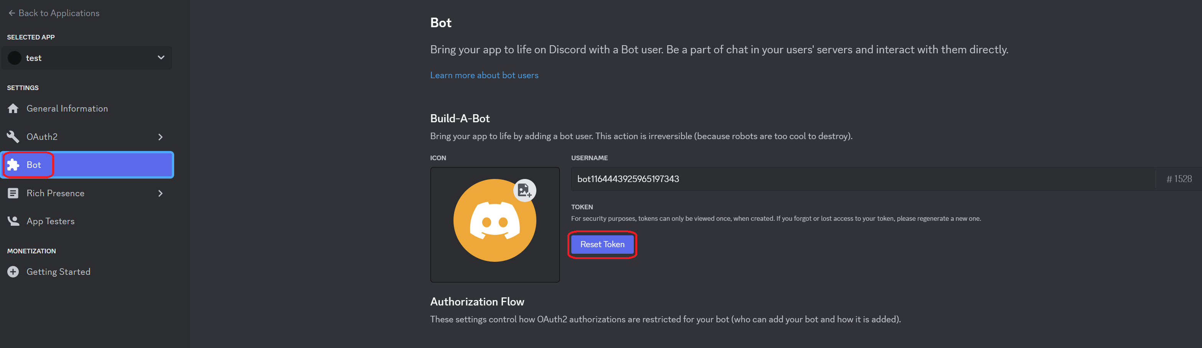Click the SETTINGS section label
The height and width of the screenshot is (348, 1202).
tap(23, 88)
